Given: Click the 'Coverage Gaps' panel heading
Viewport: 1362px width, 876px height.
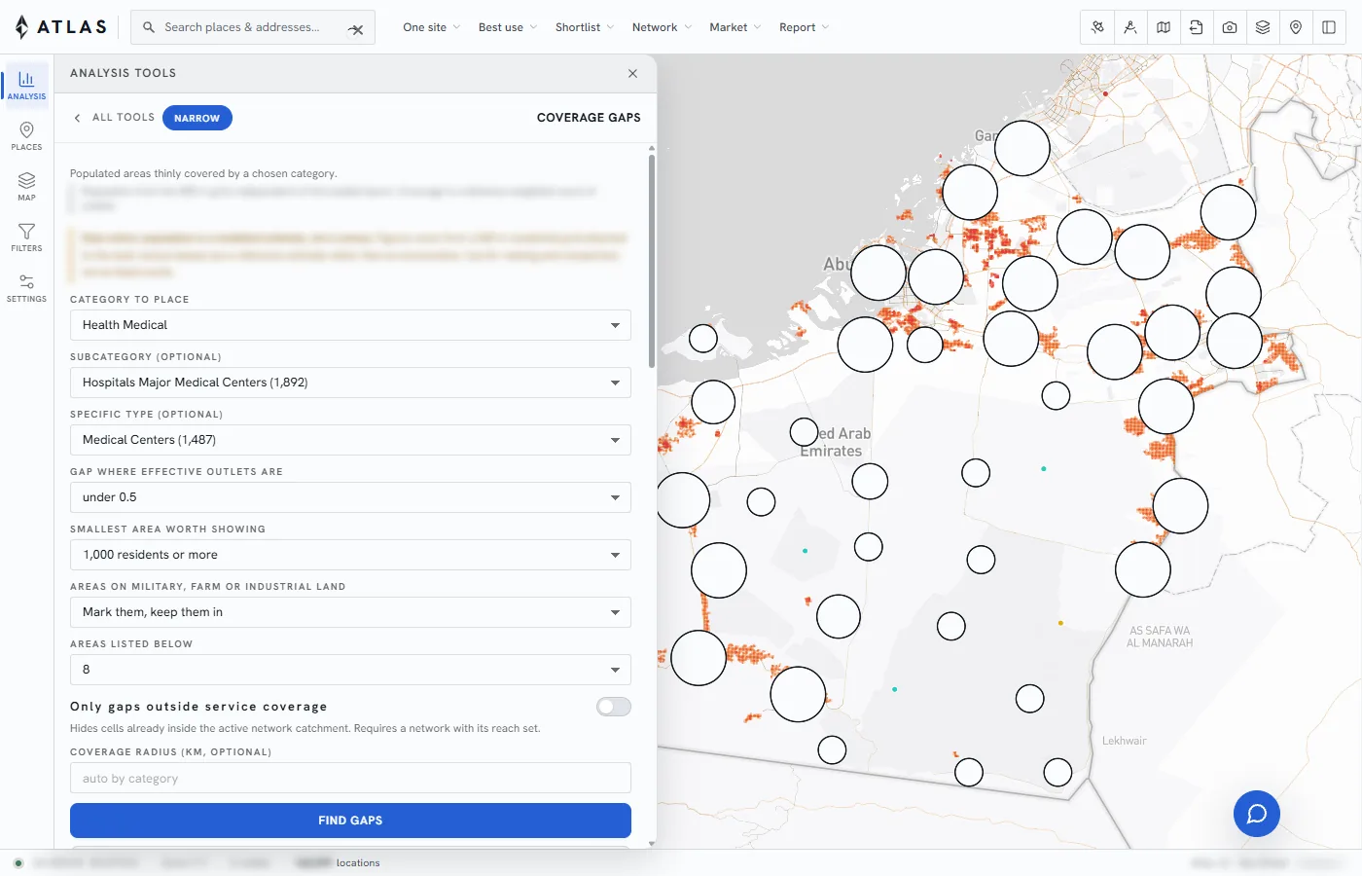Looking at the screenshot, I should click(x=589, y=118).
